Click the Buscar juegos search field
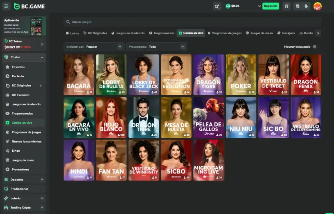The width and height of the screenshot is (334, 214). [192, 22]
